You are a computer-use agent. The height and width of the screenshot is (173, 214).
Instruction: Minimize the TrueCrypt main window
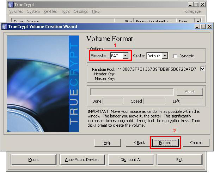click(190, 5)
